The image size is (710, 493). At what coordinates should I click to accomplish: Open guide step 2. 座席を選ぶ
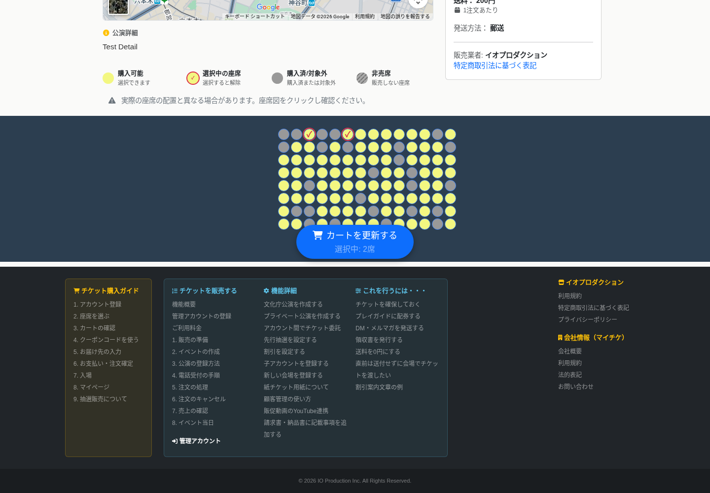tap(91, 317)
